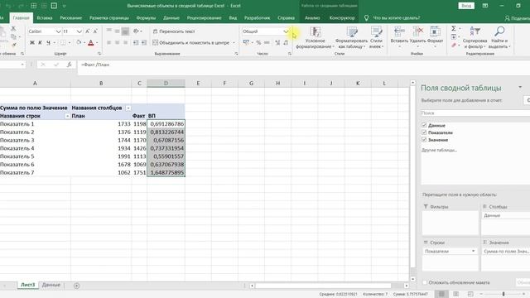530x298 pixels.
Task: Click the accounting number format icon
Action: point(246,42)
